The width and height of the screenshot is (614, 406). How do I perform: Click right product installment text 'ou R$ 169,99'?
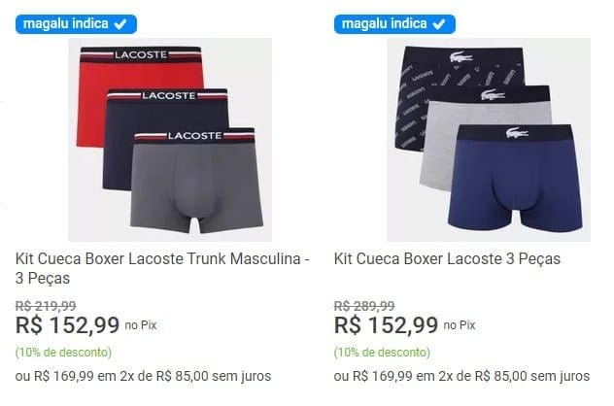tap(373, 376)
